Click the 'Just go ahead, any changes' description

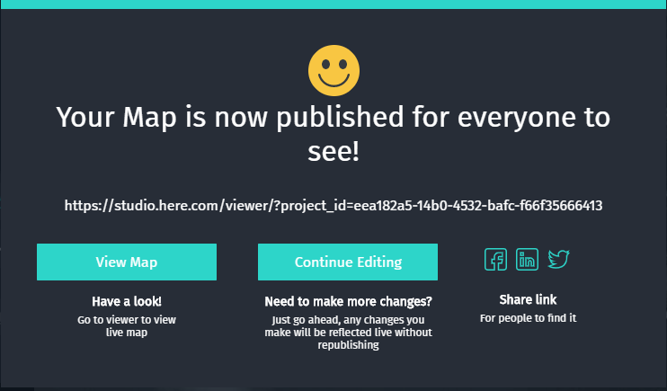348,333
